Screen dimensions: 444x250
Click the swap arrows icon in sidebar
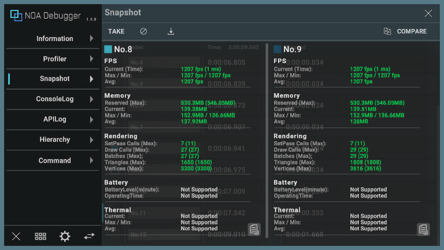pos(89,236)
